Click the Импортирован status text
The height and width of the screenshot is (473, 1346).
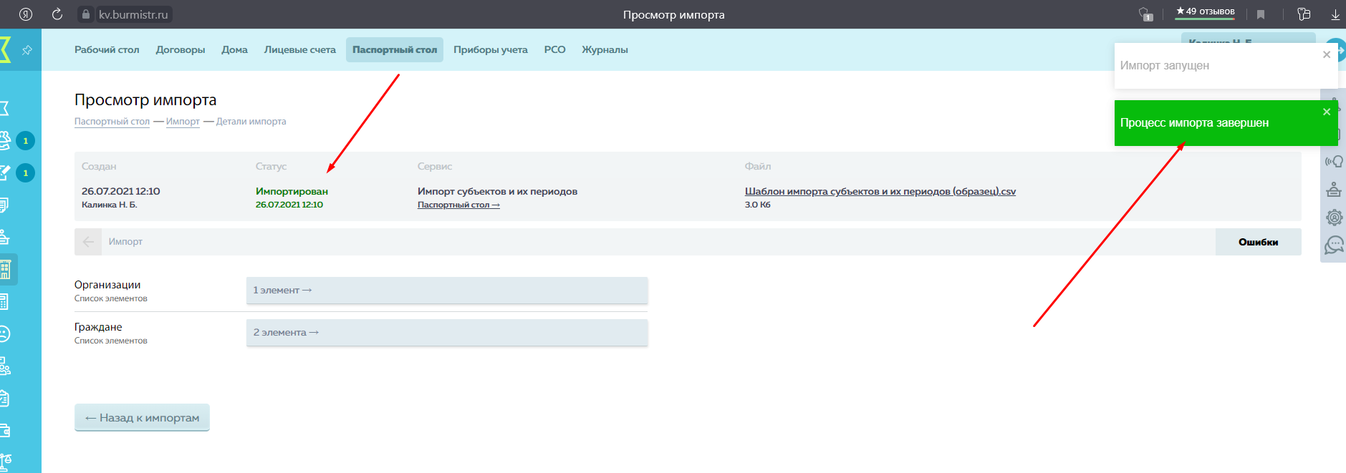coord(292,191)
